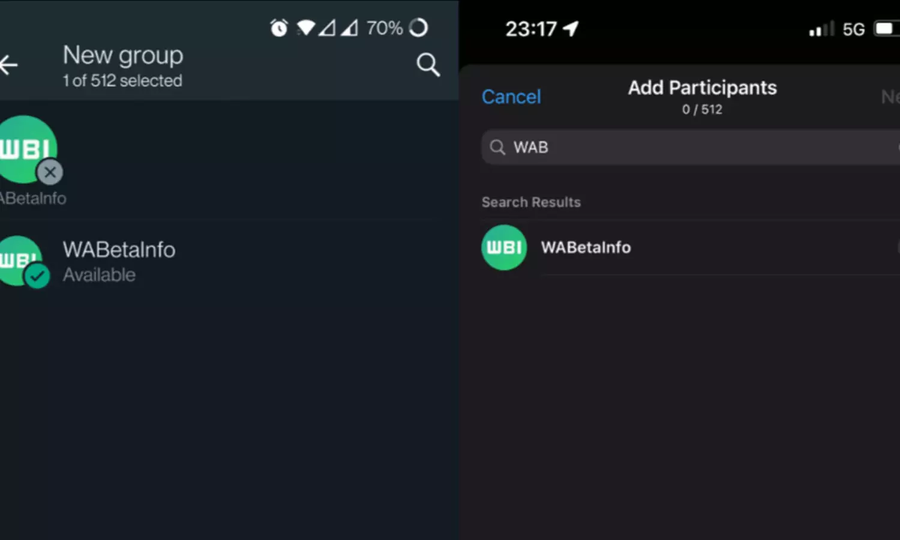Image resolution: width=900 pixels, height=540 pixels.
Task: Tap the partially visible Next button
Action: (x=890, y=97)
